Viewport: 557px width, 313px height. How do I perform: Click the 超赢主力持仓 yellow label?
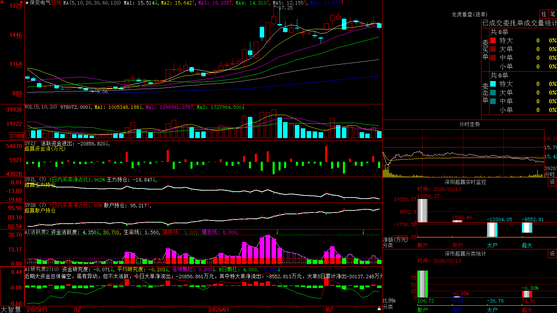[x=40, y=185]
